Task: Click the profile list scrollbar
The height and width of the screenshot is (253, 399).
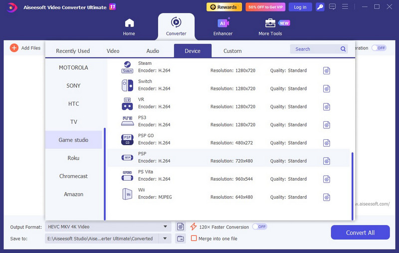Action: point(353,186)
